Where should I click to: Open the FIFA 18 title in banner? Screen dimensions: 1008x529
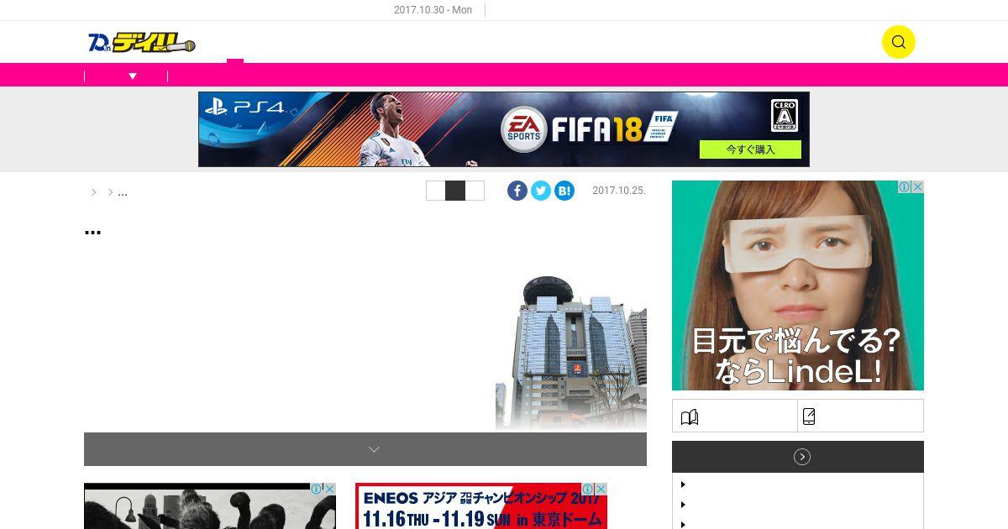point(596,129)
